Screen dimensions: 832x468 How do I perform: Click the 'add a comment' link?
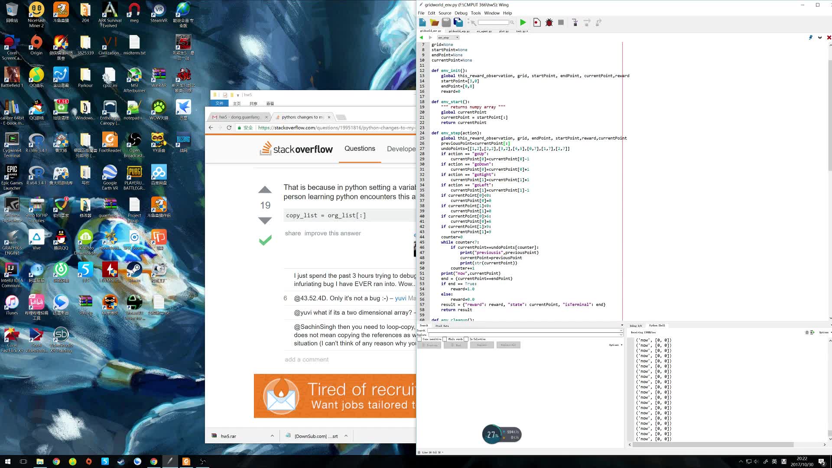(306, 360)
